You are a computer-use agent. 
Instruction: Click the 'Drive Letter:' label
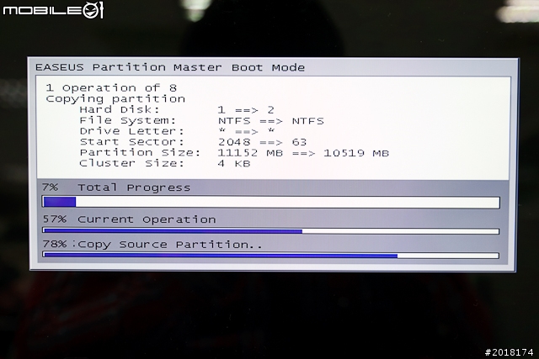pyautogui.click(x=132, y=131)
